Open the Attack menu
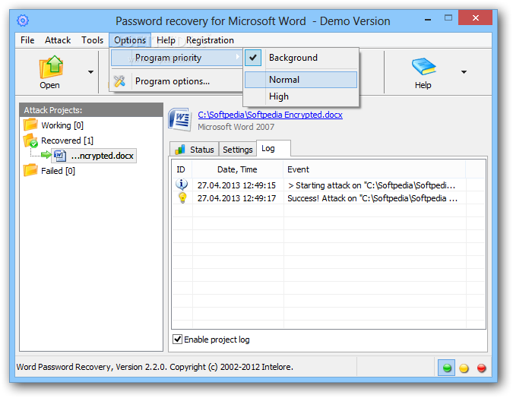Screen dimensions: 513x398 pos(58,40)
